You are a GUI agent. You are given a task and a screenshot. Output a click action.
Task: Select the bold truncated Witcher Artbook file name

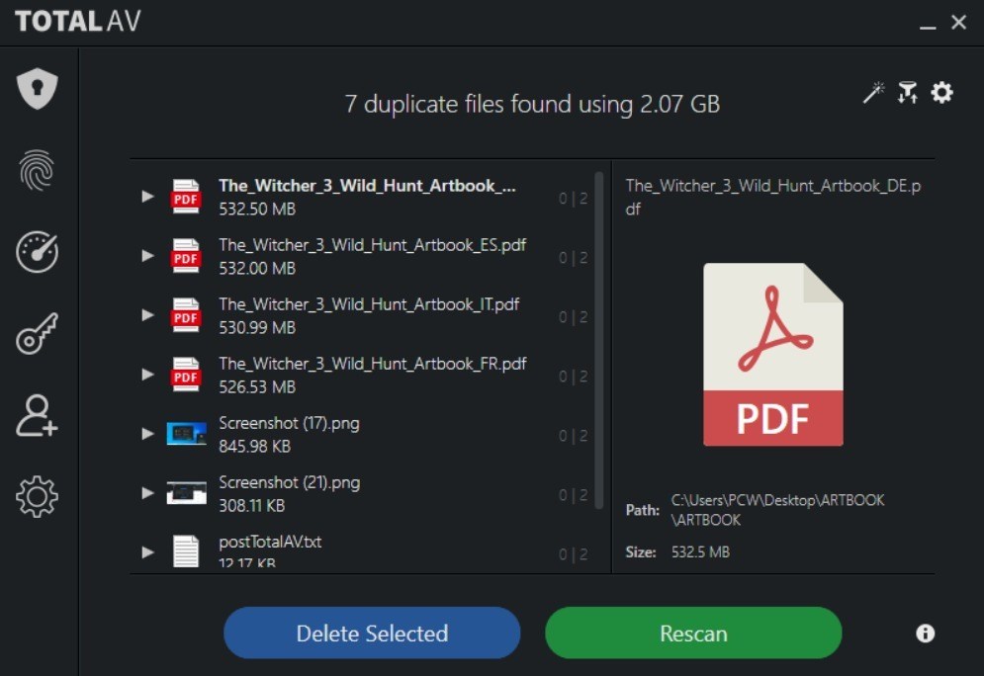(367, 186)
